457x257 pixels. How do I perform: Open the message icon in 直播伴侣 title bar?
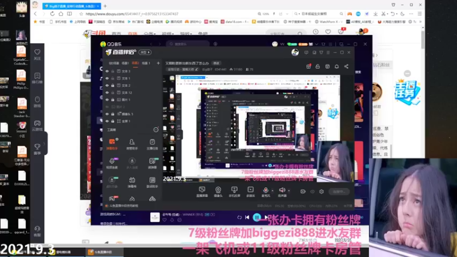coord(306,53)
